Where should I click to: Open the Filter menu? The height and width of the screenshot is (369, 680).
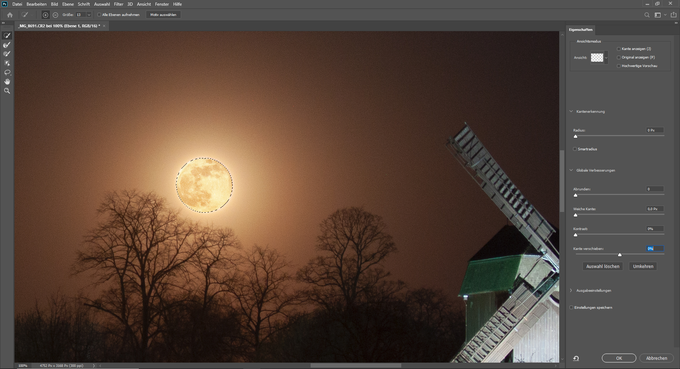tap(119, 4)
